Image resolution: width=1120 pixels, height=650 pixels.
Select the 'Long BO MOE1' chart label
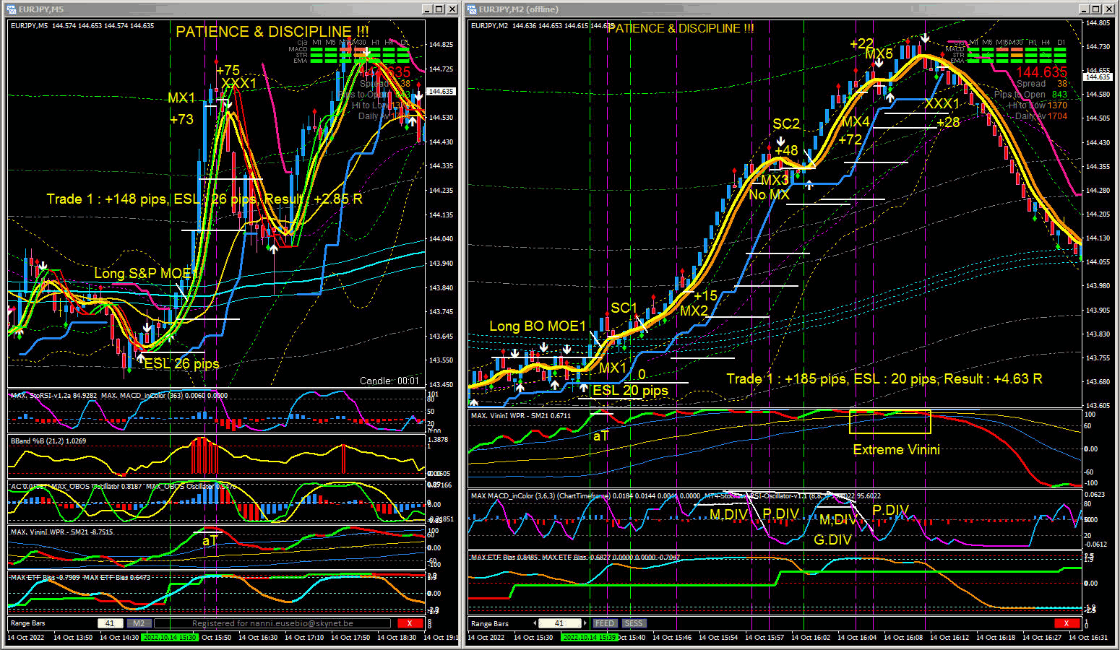tap(538, 326)
